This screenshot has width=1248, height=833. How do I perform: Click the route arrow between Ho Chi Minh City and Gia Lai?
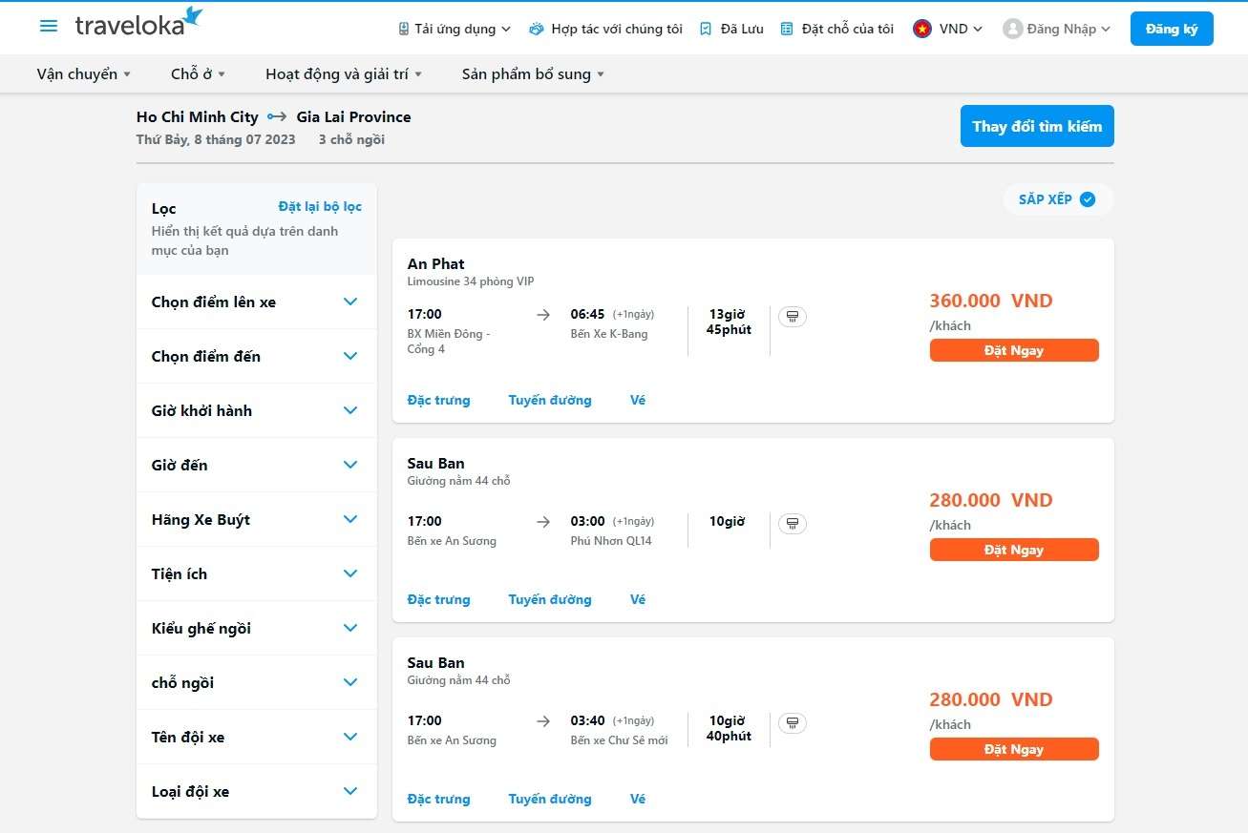pos(277,116)
